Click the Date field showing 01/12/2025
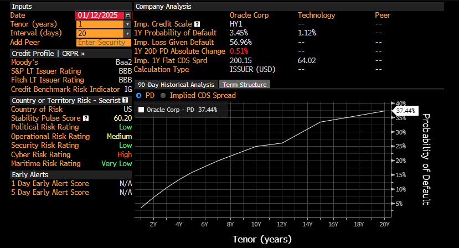Viewport: 459px width, 248px height. click(100, 15)
